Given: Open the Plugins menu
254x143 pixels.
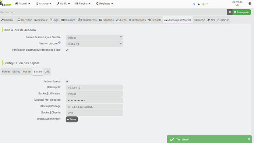Looking at the screenshot, I should pyautogui.click(x=83, y=4).
